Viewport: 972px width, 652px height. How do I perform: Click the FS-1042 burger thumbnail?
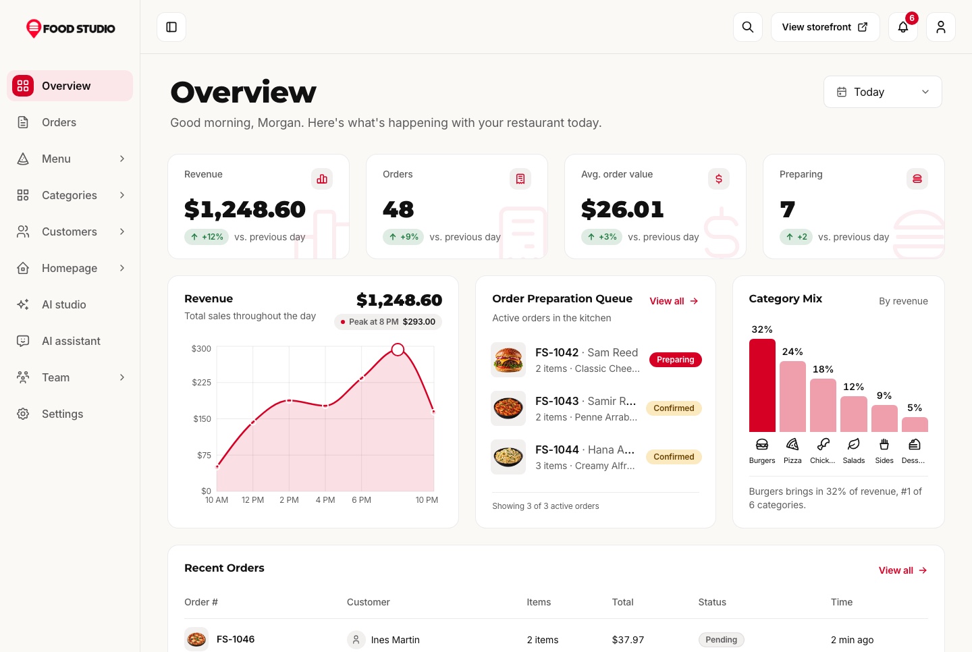pyautogui.click(x=508, y=360)
